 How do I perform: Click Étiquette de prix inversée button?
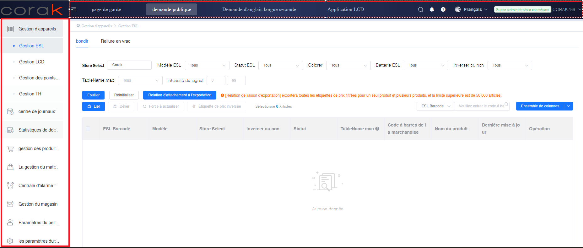click(217, 106)
